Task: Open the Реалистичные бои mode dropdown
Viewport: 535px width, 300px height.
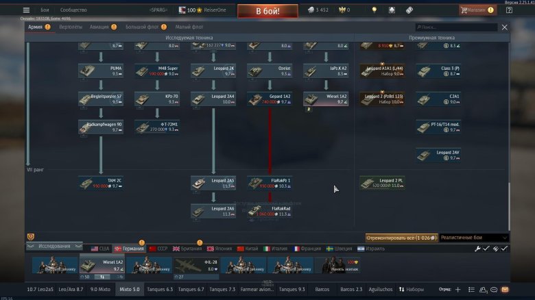Action: click(x=473, y=237)
